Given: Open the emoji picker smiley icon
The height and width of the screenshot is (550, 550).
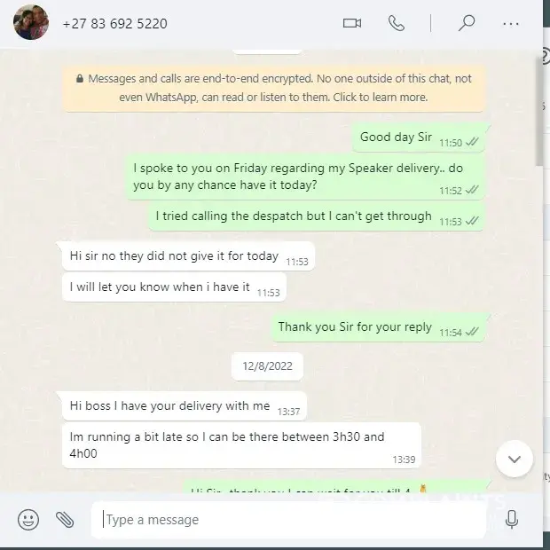Looking at the screenshot, I should [28, 520].
